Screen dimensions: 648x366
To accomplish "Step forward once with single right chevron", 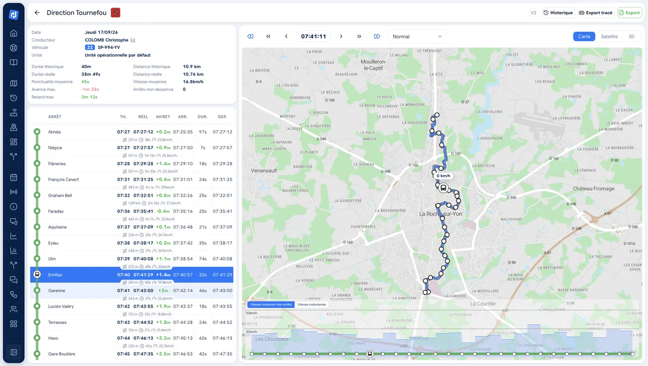I will point(341,36).
